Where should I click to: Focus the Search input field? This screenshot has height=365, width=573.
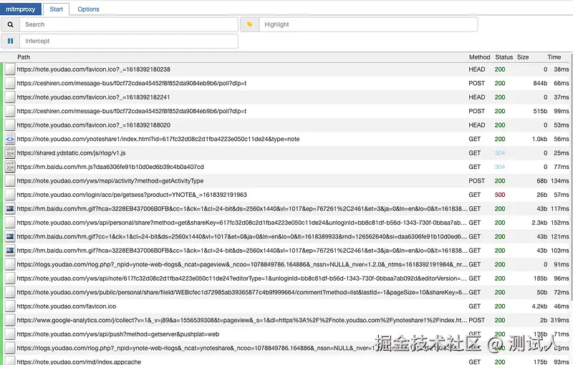[x=129, y=24]
